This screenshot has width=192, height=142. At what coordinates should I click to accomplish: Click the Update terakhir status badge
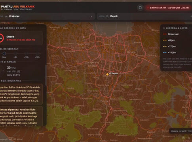coord(181,131)
